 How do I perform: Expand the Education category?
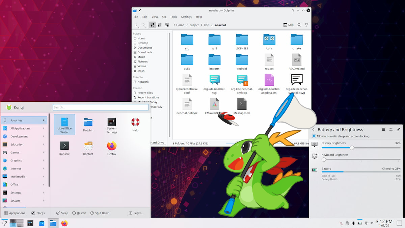pos(24,145)
